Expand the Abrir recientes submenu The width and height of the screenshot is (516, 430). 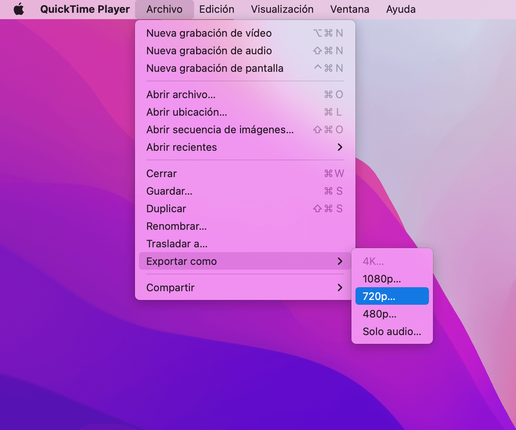click(182, 147)
